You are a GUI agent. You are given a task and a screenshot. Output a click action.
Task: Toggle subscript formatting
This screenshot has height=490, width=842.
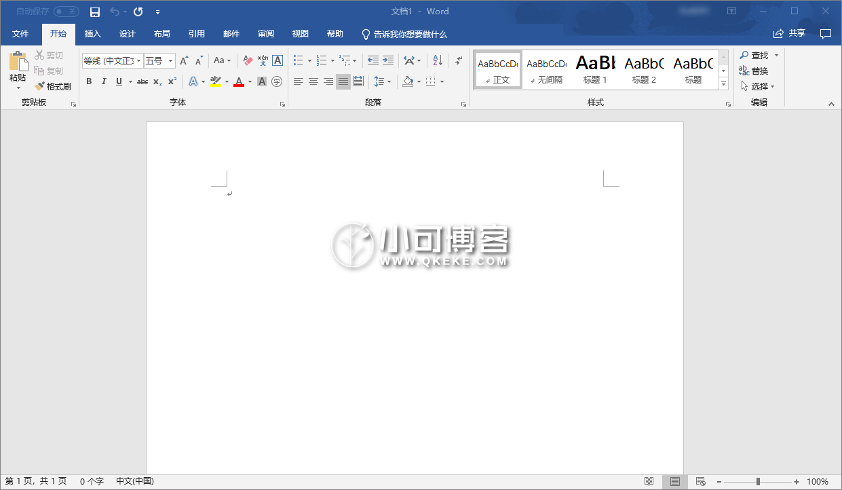click(157, 81)
